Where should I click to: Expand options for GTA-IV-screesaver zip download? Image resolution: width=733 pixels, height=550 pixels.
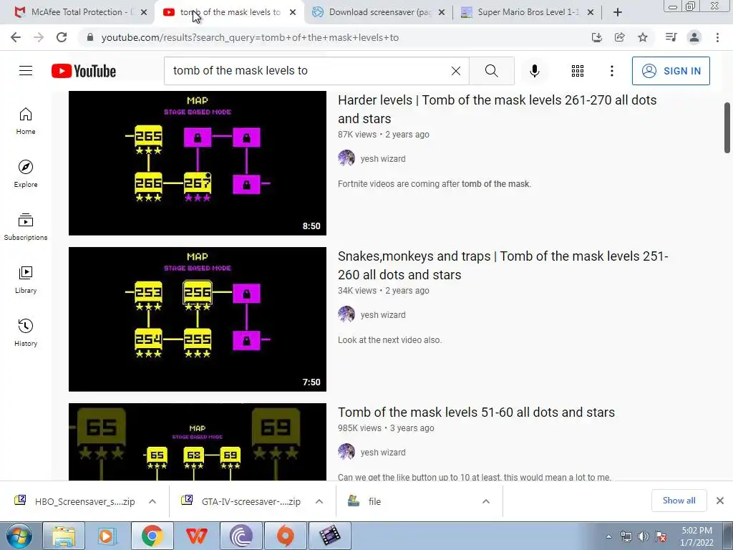tap(319, 501)
